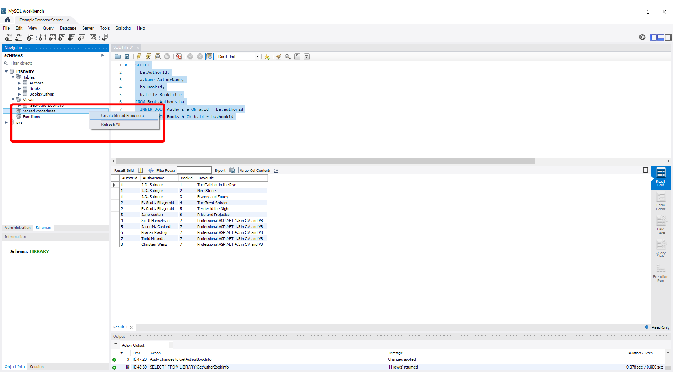Export recordset to external file icon

(232, 170)
